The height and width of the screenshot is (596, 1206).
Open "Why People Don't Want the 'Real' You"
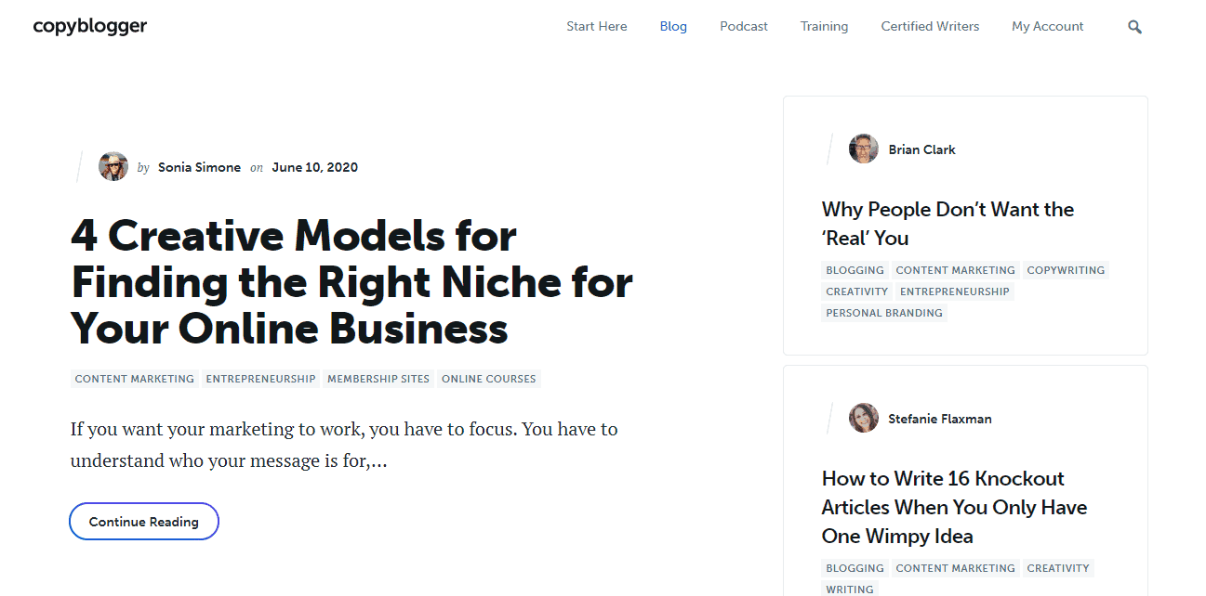coord(948,224)
